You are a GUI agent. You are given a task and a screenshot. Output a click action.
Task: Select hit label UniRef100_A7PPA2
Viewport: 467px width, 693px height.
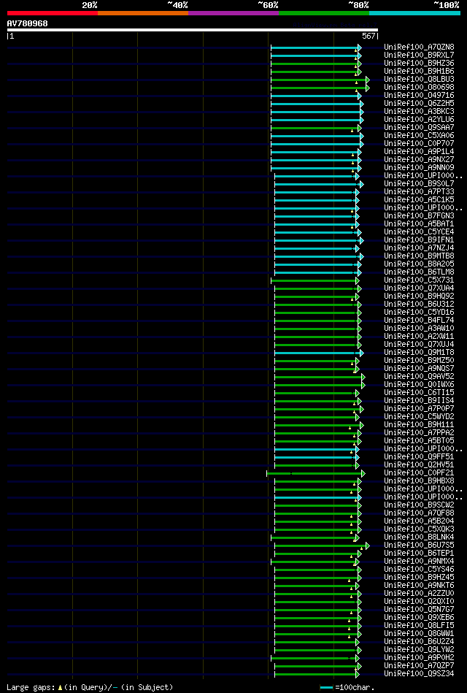pos(419,433)
